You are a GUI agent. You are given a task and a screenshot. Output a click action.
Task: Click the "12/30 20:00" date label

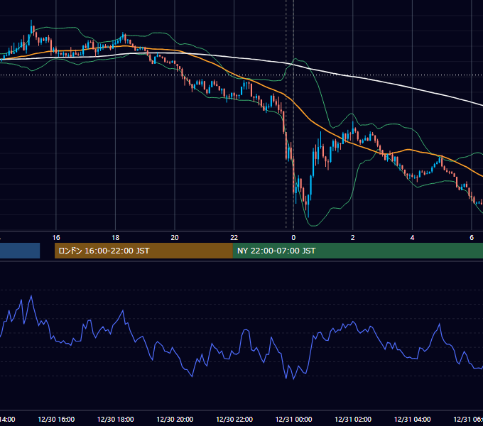click(175, 419)
